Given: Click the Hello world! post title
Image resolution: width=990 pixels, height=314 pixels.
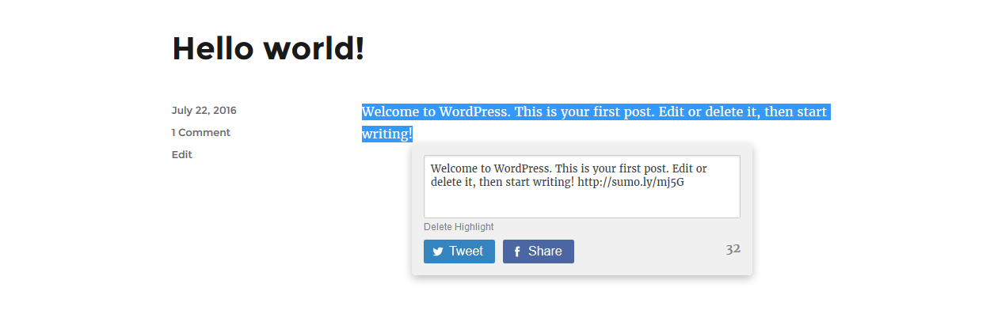Looking at the screenshot, I should (x=268, y=48).
